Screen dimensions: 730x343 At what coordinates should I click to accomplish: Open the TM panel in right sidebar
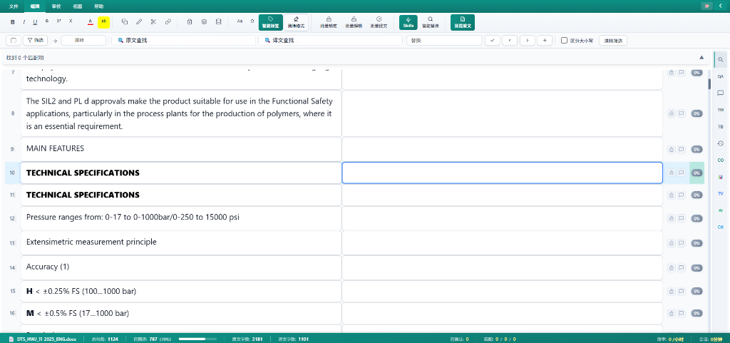[720, 110]
